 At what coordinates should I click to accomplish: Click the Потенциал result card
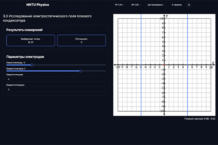tap(81, 41)
